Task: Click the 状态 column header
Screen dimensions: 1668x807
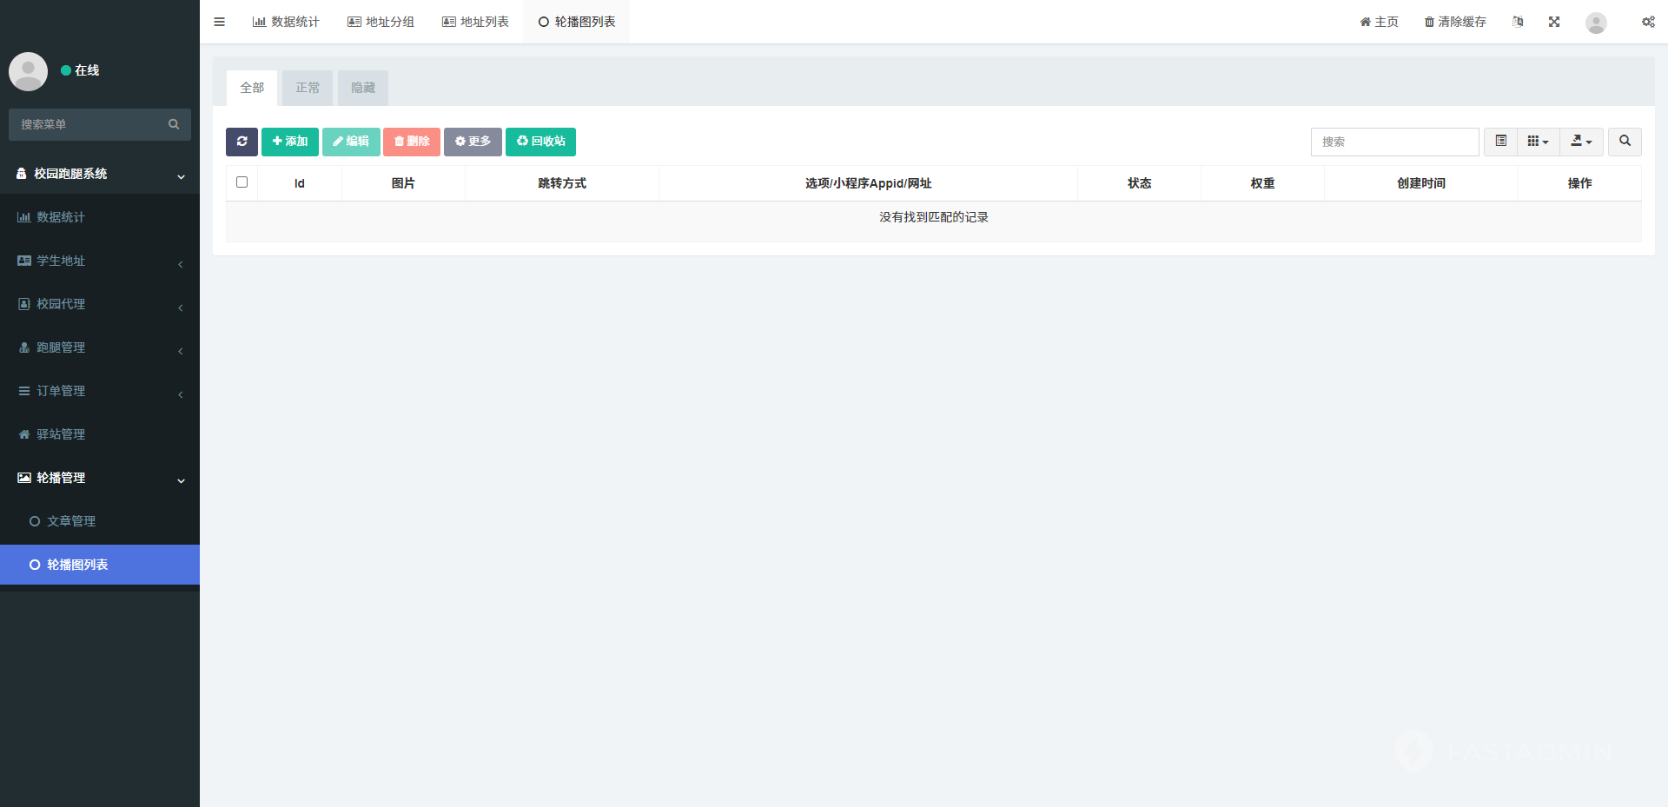Action: click(1139, 183)
